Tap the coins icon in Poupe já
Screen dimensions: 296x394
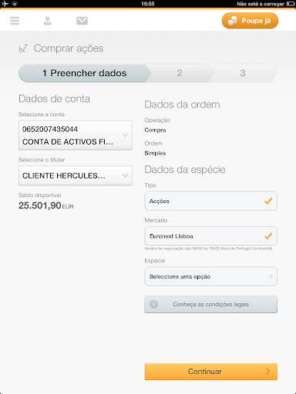tap(233, 21)
